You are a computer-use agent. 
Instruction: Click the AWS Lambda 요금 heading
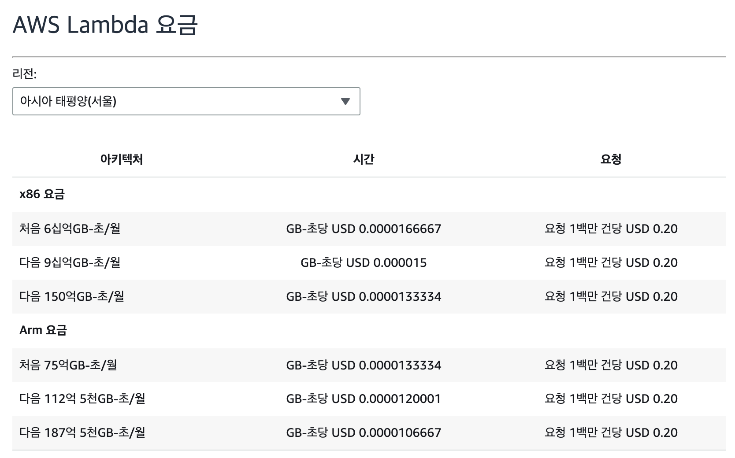105,25
